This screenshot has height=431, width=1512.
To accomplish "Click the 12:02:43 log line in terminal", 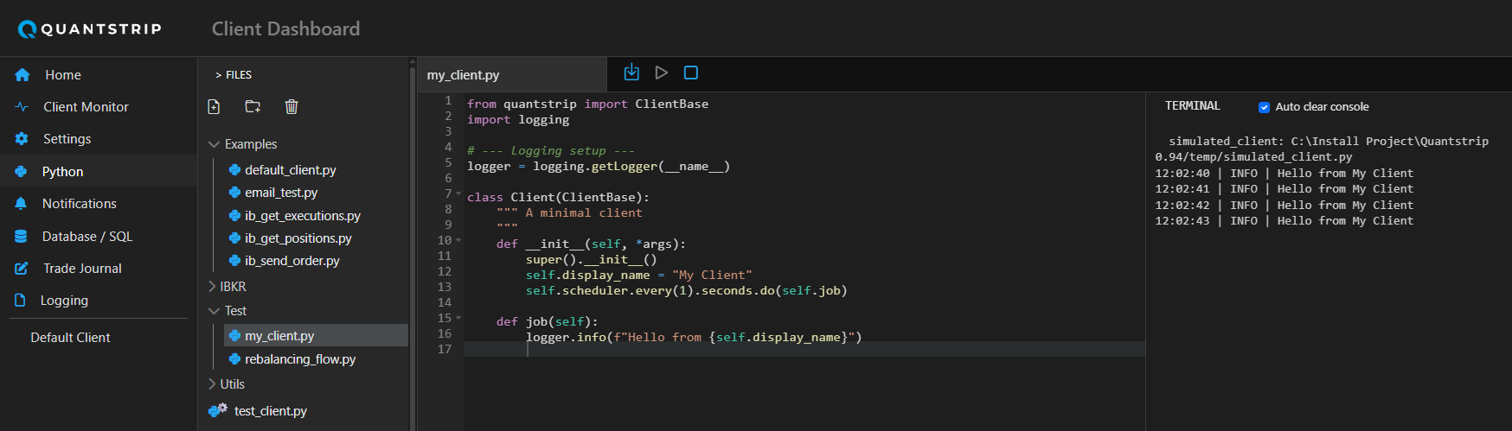I will [1285, 221].
